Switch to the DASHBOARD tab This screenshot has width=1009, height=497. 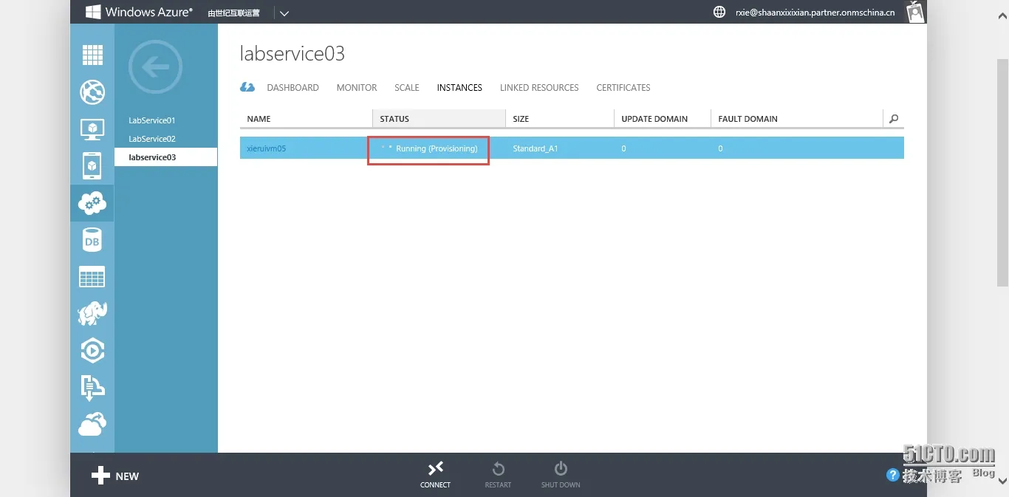point(293,87)
